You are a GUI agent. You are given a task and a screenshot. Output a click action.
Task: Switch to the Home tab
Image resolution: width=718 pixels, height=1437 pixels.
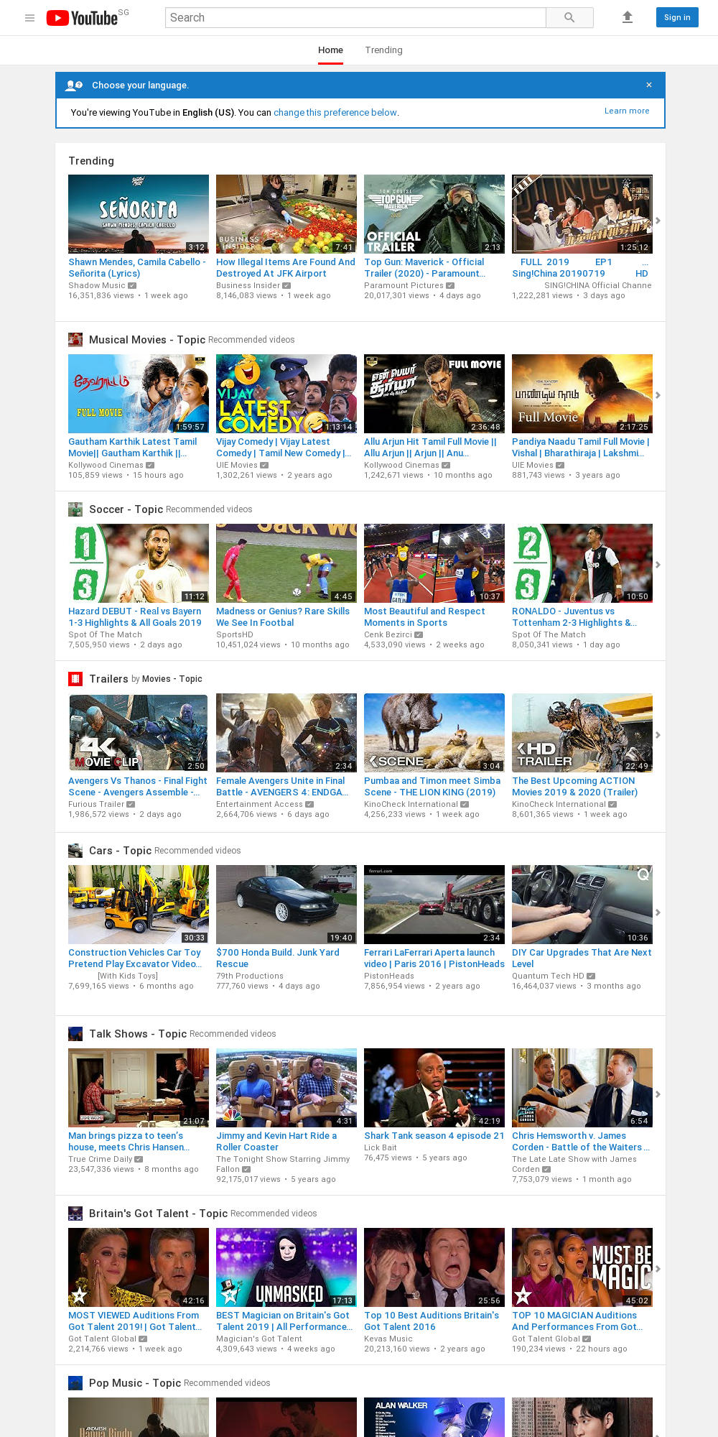pos(330,50)
